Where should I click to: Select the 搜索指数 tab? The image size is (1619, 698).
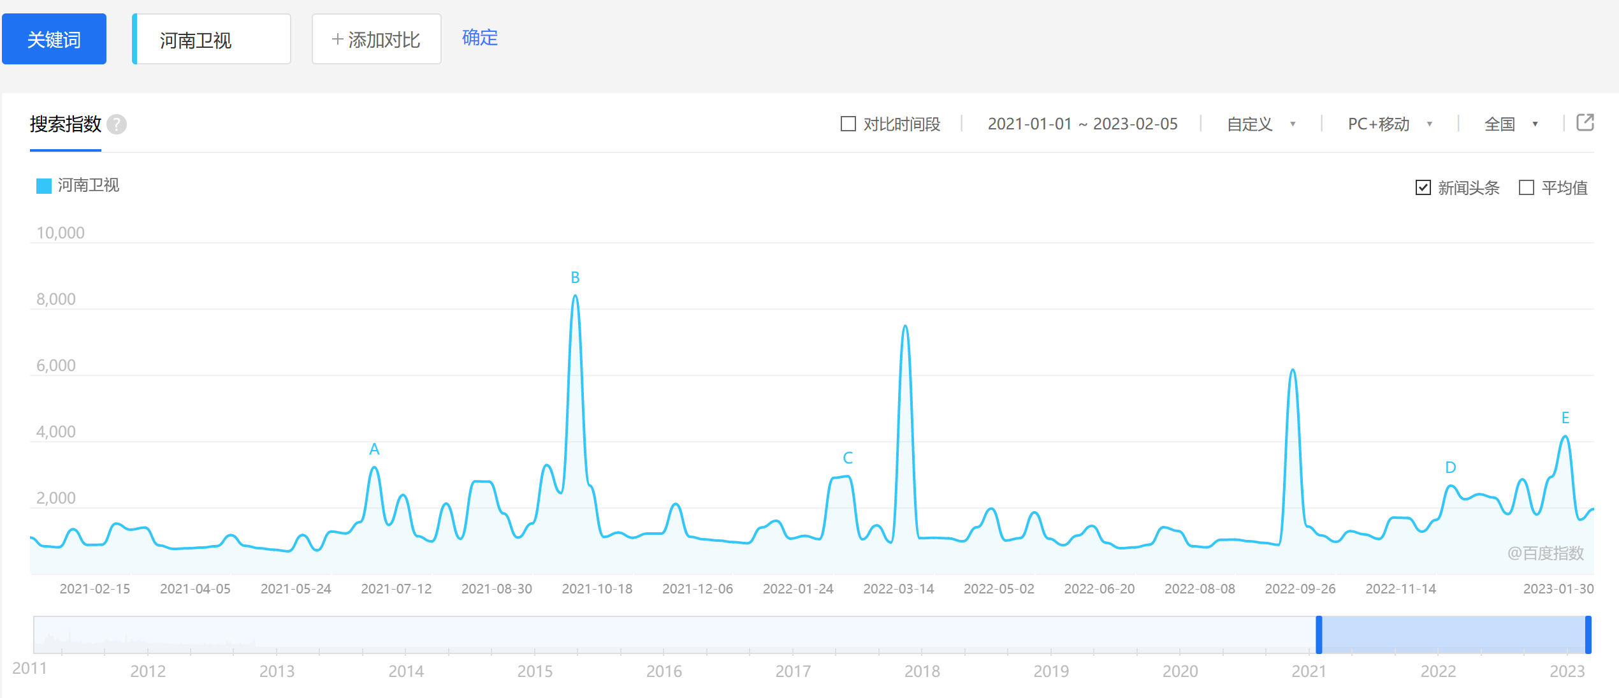tap(66, 124)
